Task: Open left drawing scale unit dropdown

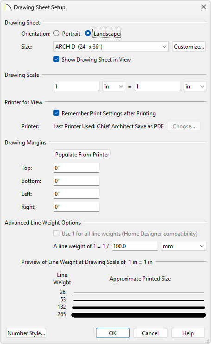Action: coord(114,87)
